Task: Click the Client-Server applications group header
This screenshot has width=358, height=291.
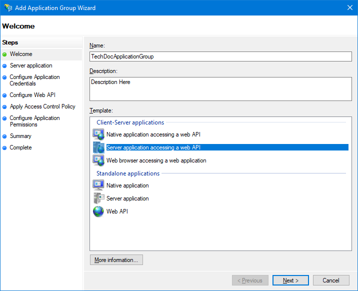Action: click(130, 122)
